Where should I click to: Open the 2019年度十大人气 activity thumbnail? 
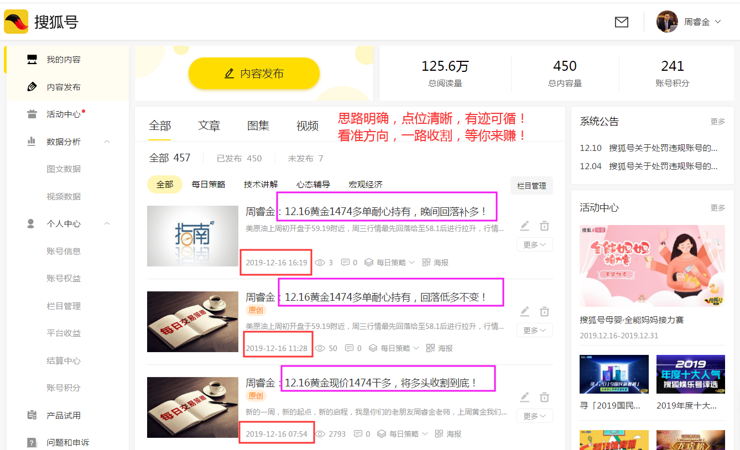(690, 374)
